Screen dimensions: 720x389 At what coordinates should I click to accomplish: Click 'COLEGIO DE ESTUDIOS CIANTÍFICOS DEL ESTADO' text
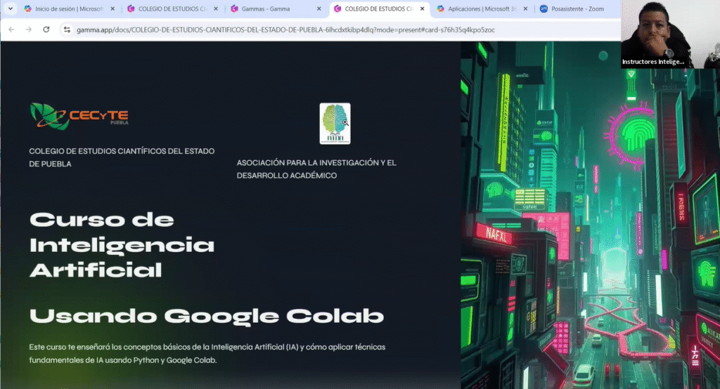122,151
